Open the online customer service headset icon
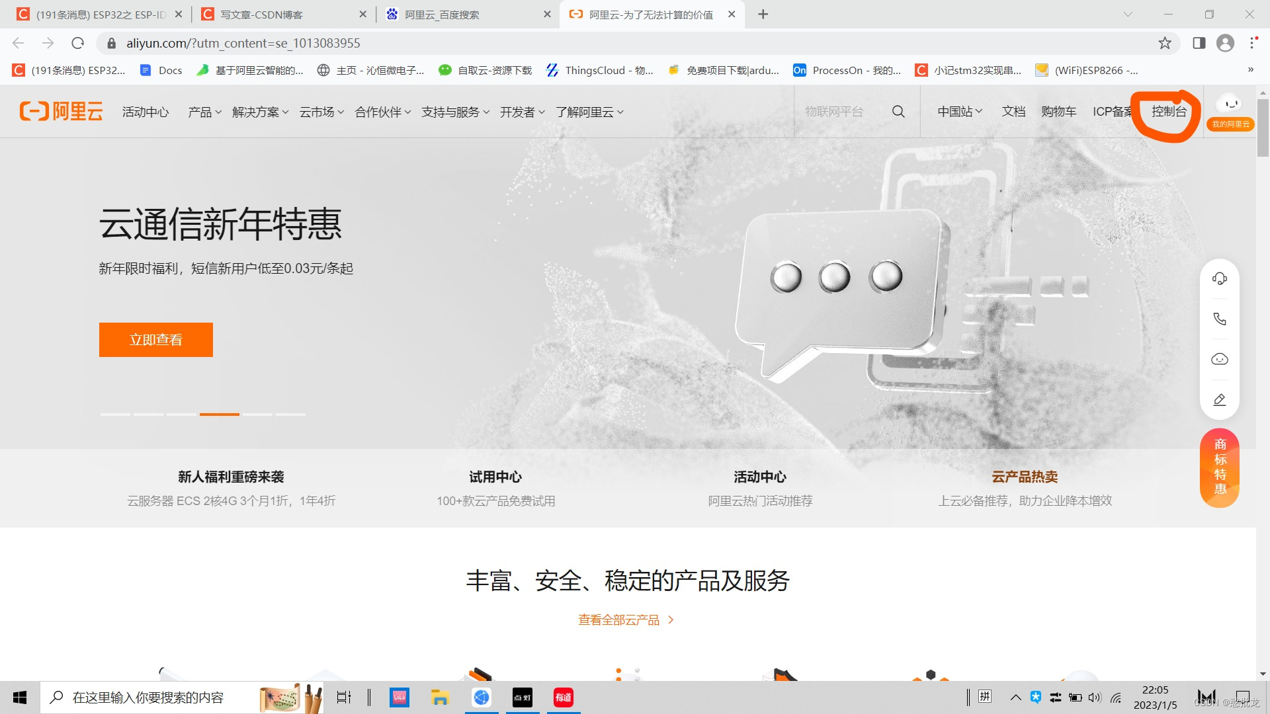The width and height of the screenshot is (1270, 714). click(x=1219, y=278)
